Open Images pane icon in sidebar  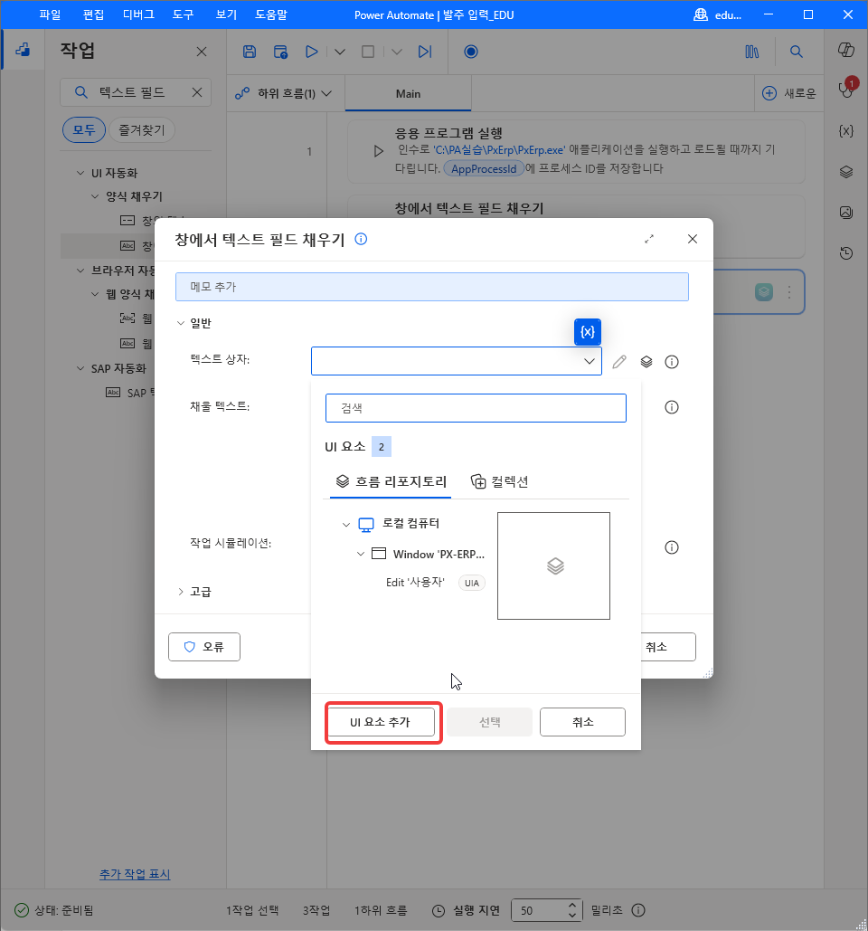click(x=846, y=213)
